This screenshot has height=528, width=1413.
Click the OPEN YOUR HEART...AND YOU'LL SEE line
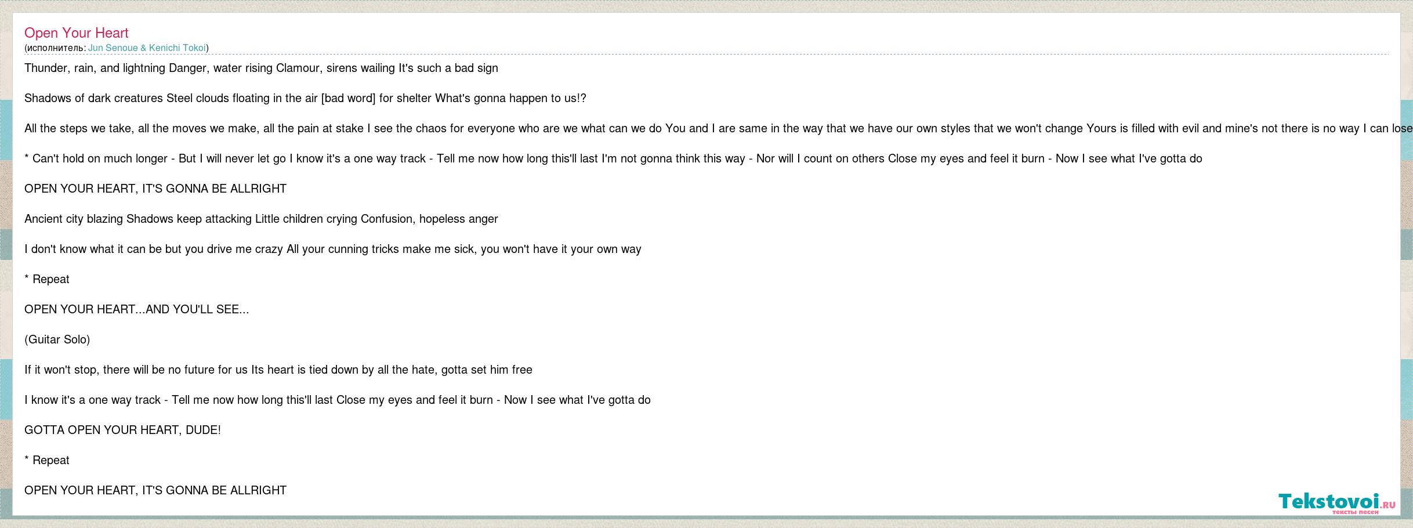click(137, 309)
